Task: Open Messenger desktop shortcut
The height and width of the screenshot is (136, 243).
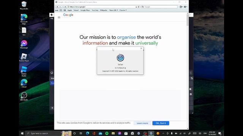Action: click(x=24, y=45)
